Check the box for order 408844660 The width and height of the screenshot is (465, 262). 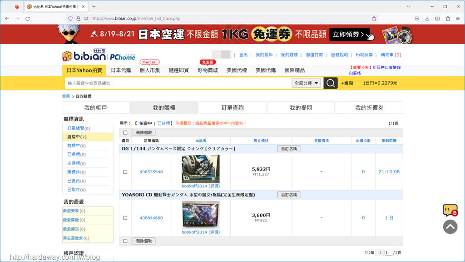125,218
